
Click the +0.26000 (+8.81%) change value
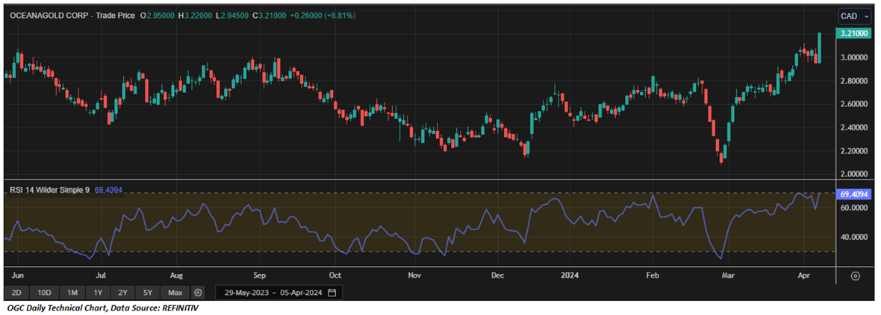323,16
